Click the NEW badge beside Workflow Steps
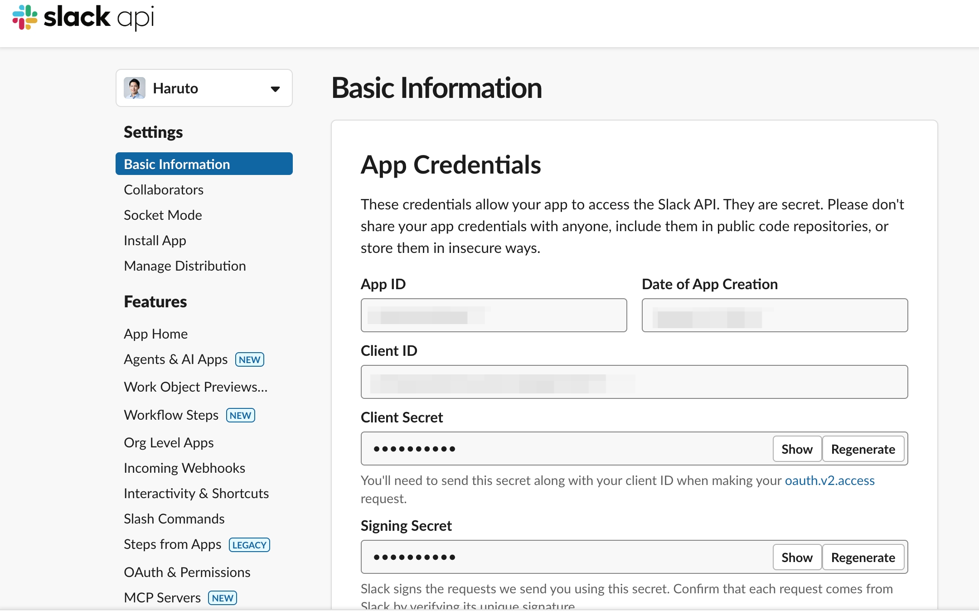 click(241, 415)
